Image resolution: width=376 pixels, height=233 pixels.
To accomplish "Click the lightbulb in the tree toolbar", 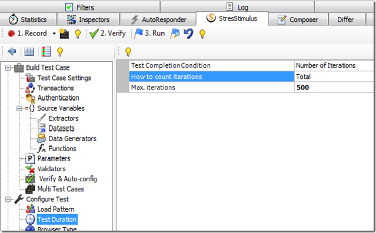I will pyautogui.click(x=60, y=52).
